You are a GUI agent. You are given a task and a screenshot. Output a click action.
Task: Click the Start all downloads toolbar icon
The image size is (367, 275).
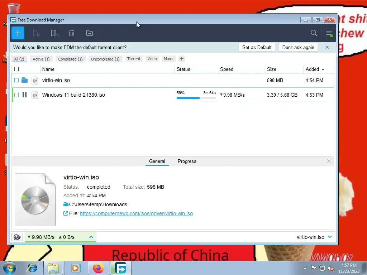point(37,33)
